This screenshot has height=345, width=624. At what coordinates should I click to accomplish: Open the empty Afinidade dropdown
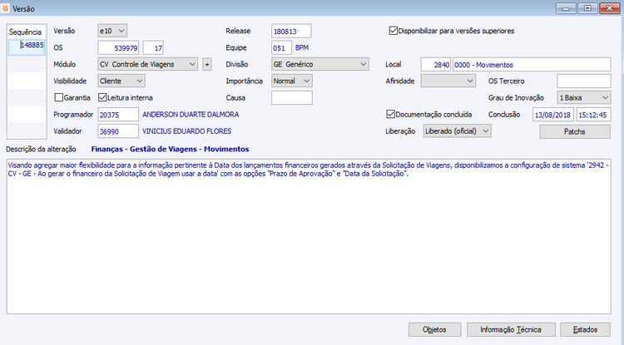coord(448,81)
